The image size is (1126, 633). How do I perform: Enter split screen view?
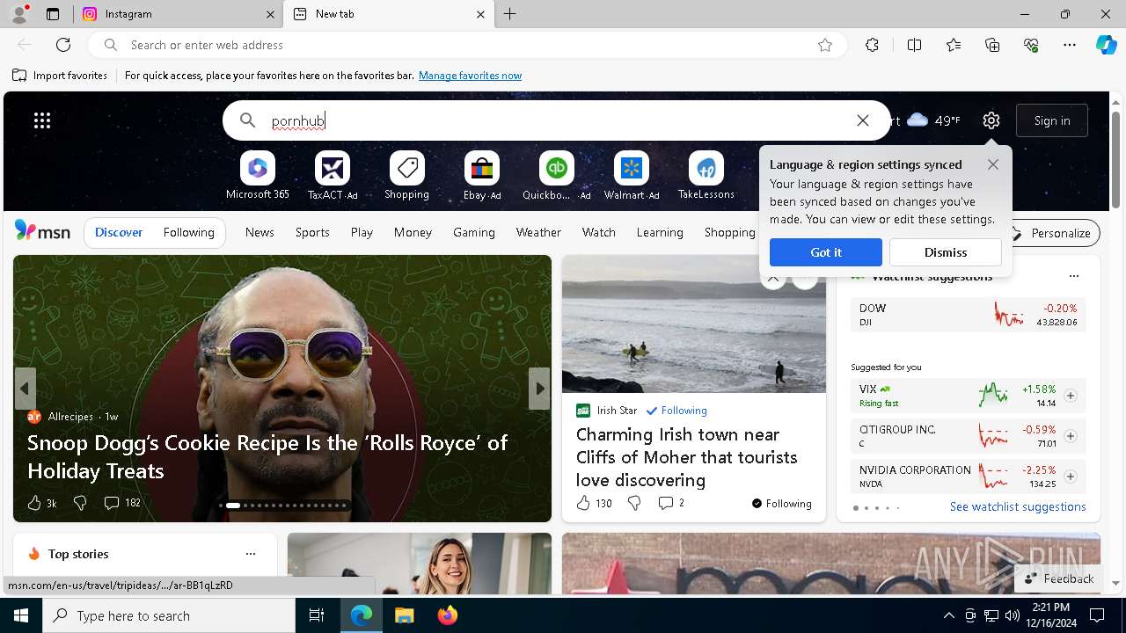coord(914,45)
